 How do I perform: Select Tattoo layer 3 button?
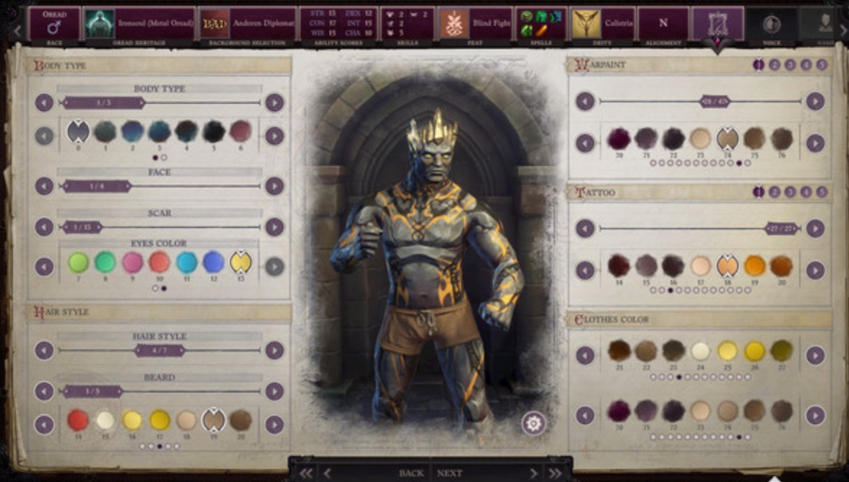click(790, 192)
